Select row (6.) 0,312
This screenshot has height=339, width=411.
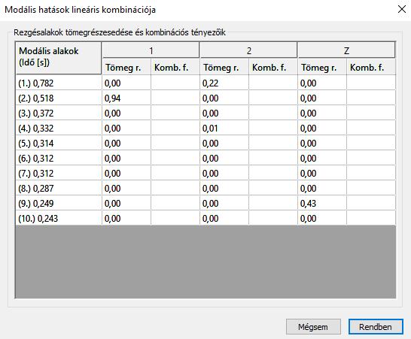(59, 159)
